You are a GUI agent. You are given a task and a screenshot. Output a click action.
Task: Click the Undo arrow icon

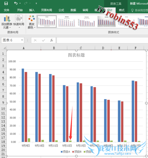click(16, 4)
